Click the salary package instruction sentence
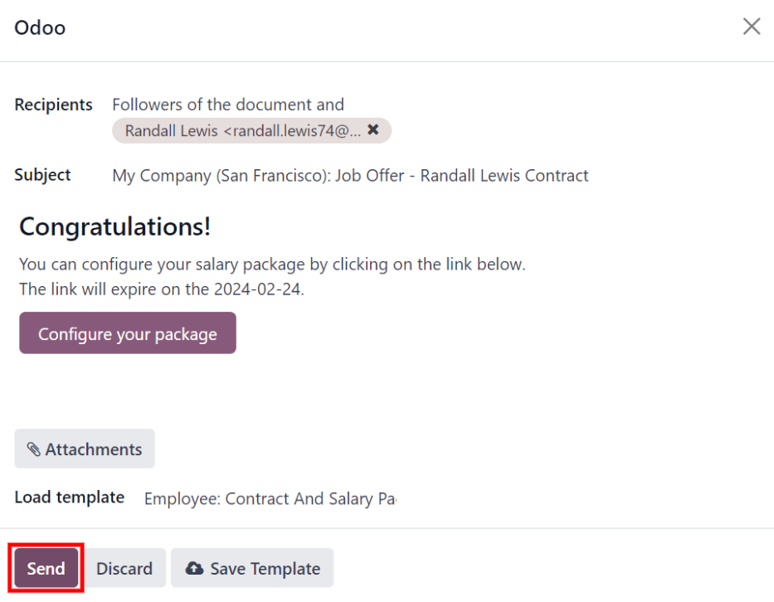The height and width of the screenshot is (602, 774). coord(272,265)
